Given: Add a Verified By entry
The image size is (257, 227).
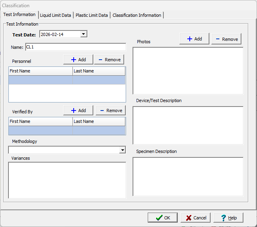Looking at the screenshot, I should [x=78, y=110].
